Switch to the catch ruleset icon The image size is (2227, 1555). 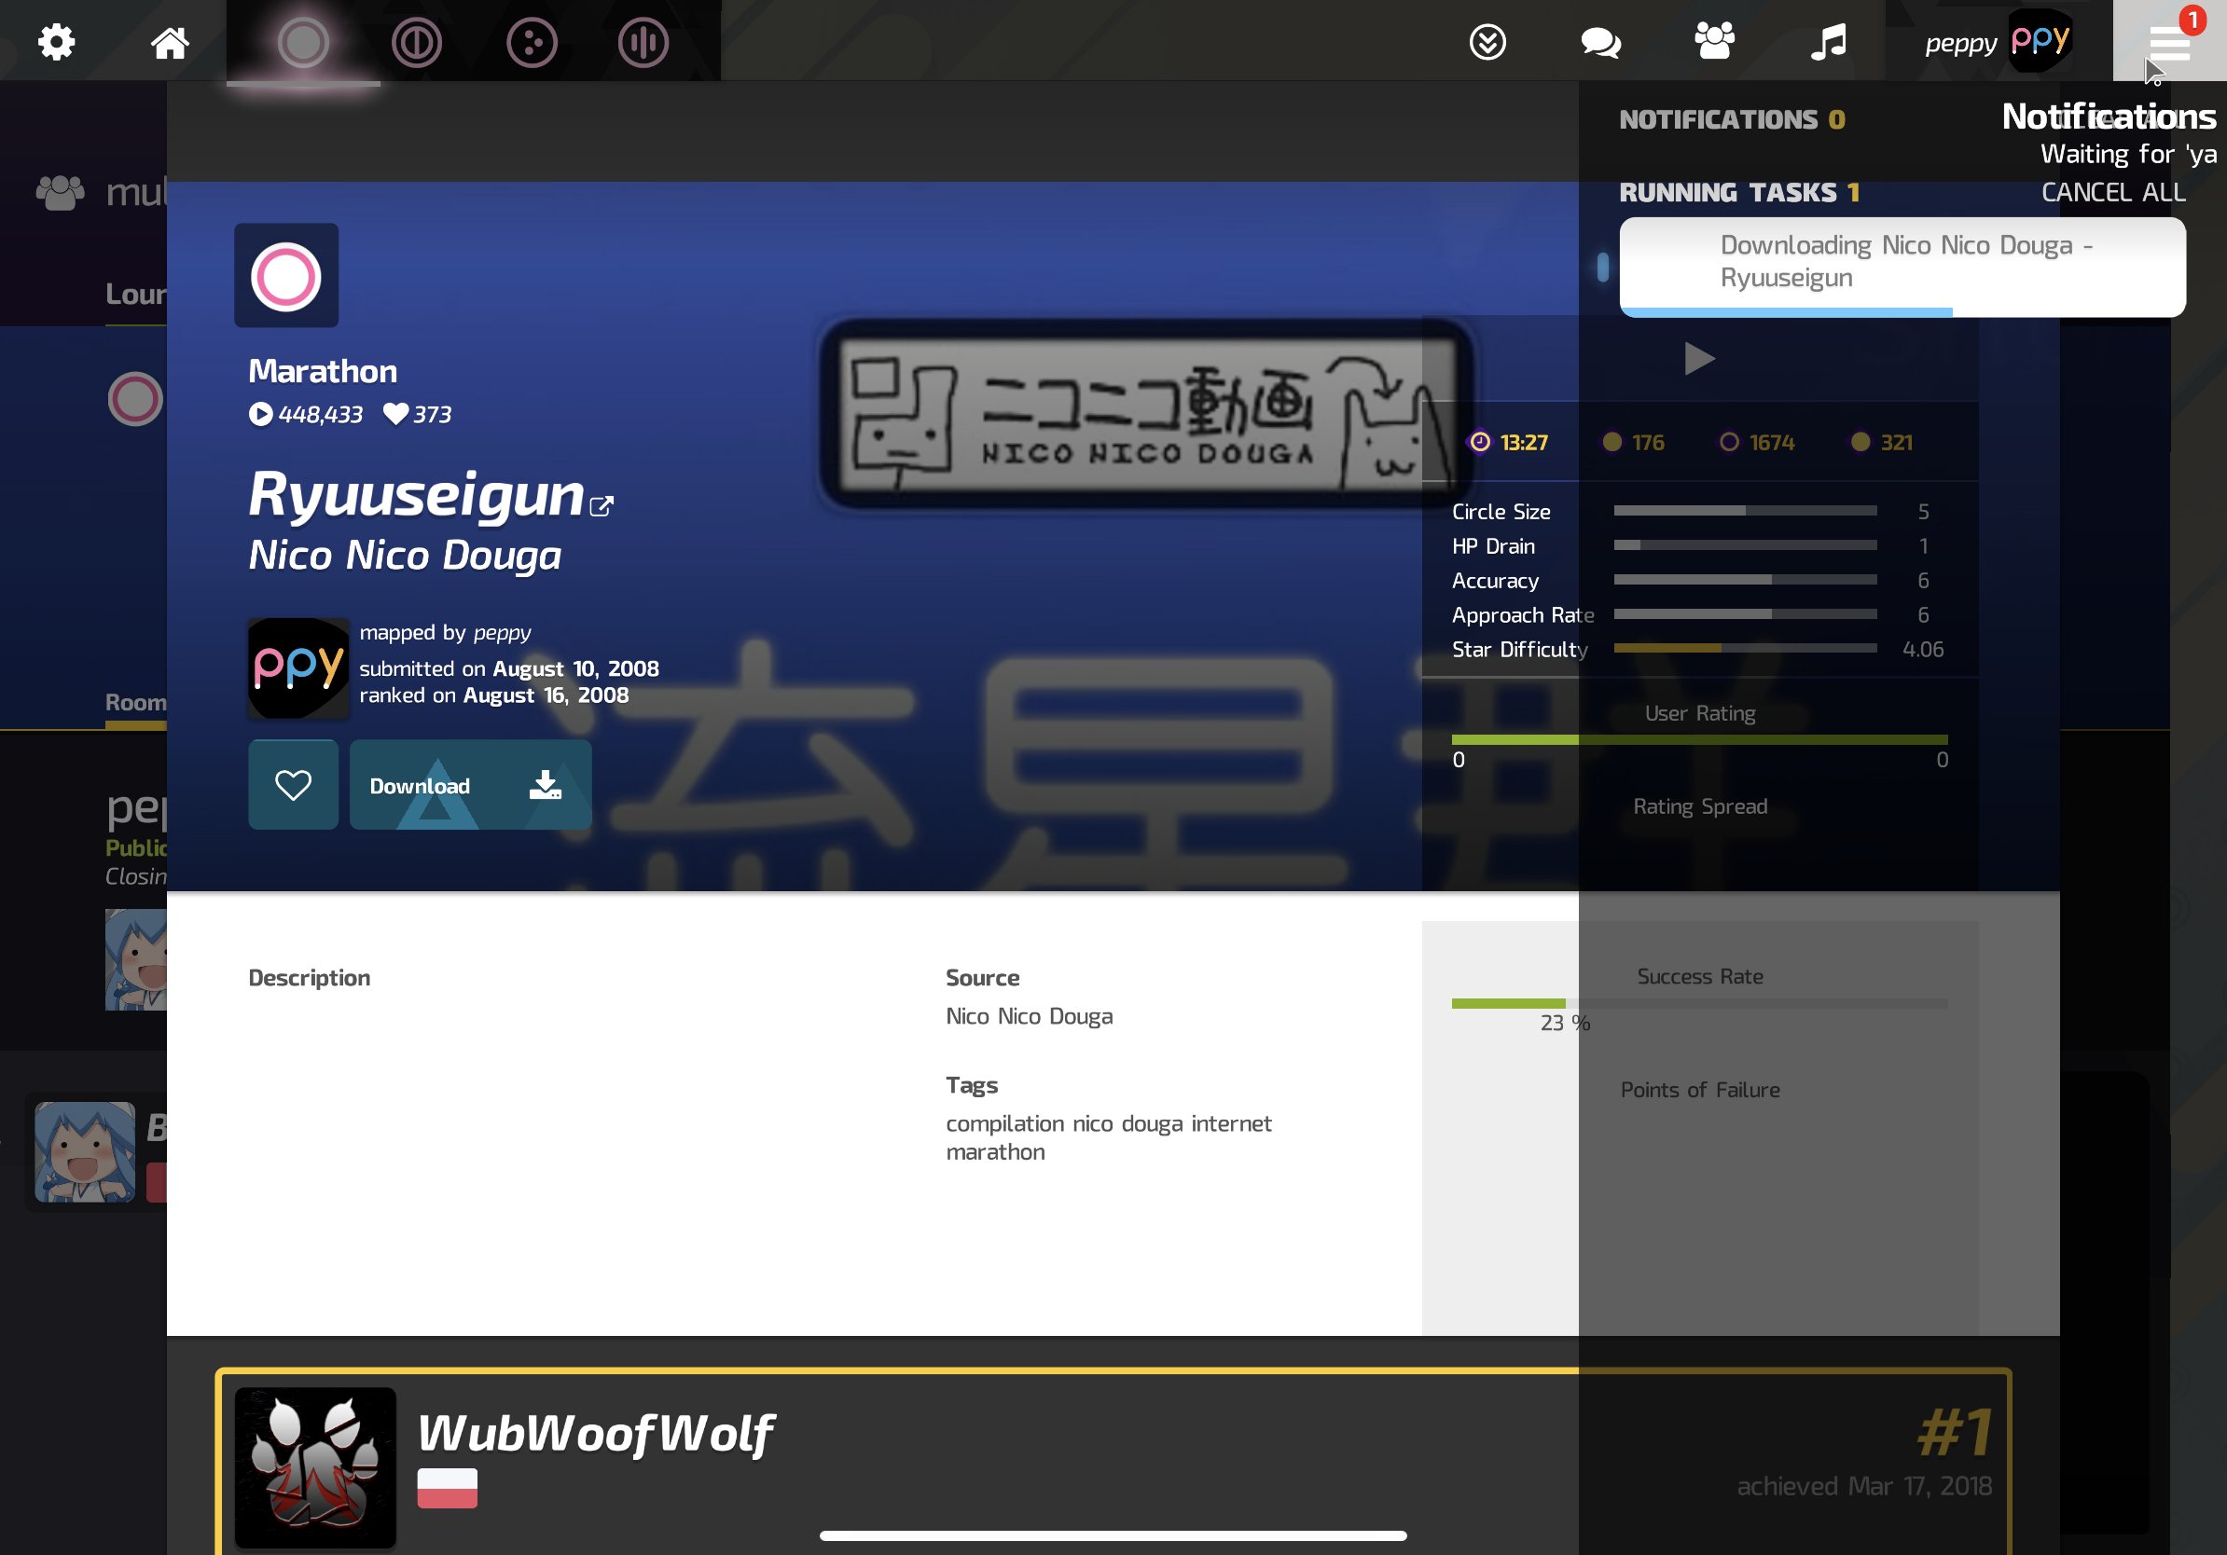pos(531,42)
